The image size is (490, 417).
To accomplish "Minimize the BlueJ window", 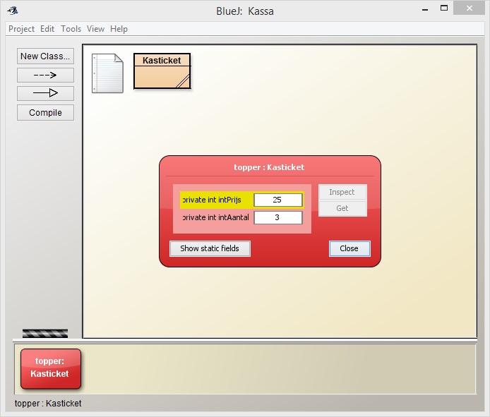I will click(424, 9).
